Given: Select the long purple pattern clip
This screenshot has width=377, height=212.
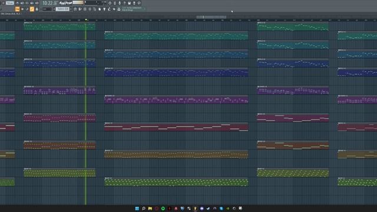Looking at the screenshot, I should pos(176,100).
